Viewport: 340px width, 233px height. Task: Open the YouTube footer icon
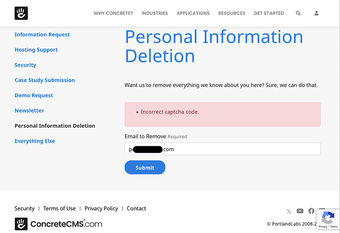tap(300, 211)
